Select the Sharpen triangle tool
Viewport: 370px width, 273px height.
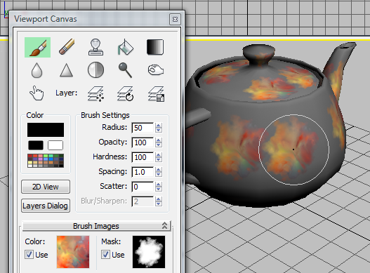tap(66, 70)
